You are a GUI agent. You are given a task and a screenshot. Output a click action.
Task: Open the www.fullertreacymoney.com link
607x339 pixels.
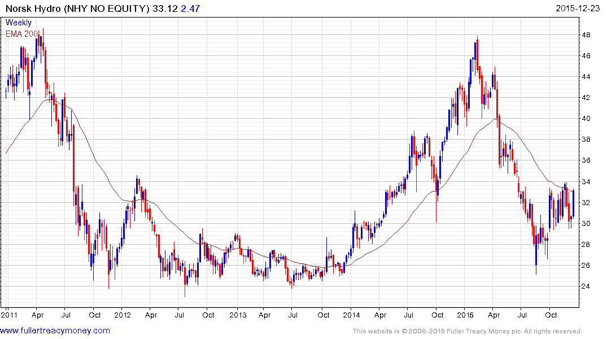click(55, 331)
